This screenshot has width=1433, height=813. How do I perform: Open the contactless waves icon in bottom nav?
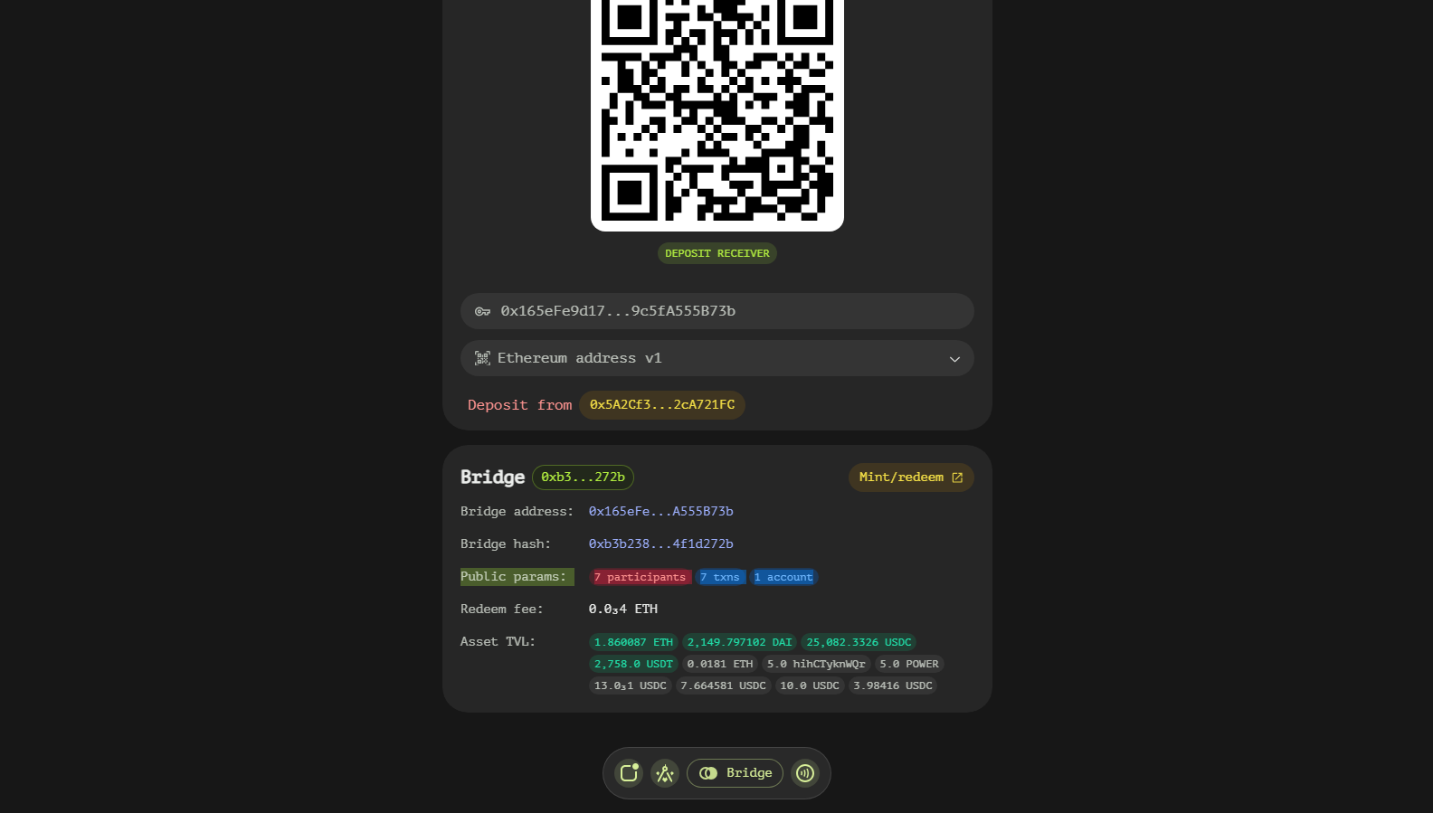(x=805, y=773)
